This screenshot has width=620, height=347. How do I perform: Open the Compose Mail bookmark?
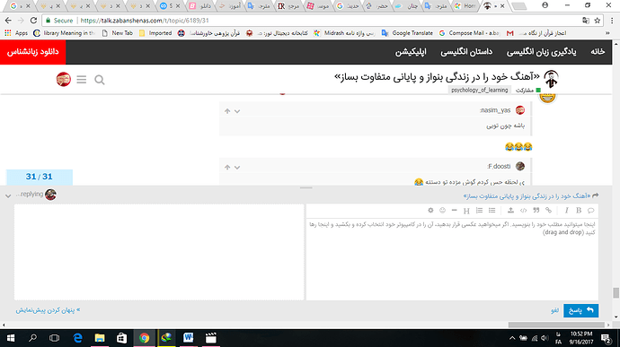point(470,33)
